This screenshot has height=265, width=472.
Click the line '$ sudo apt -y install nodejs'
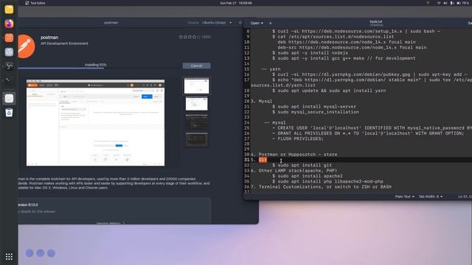click(x=310, y=53)
